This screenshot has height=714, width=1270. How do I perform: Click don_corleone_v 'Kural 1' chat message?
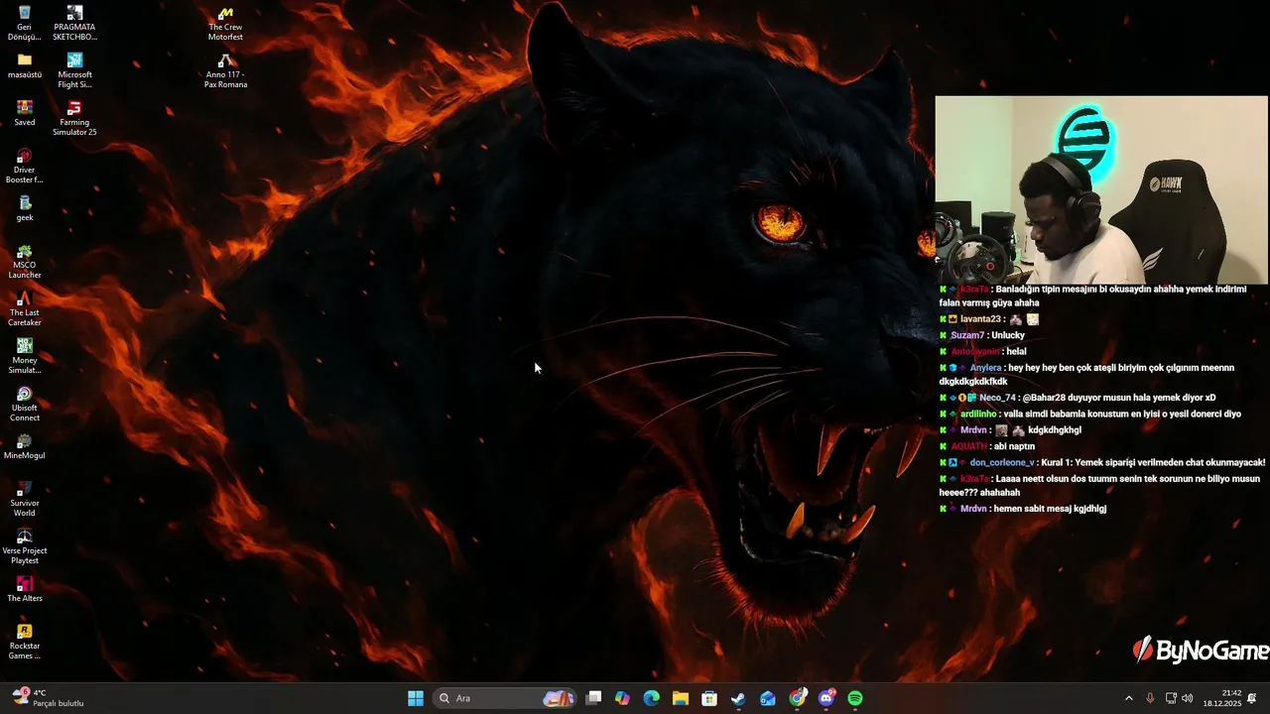[1102, 462]
